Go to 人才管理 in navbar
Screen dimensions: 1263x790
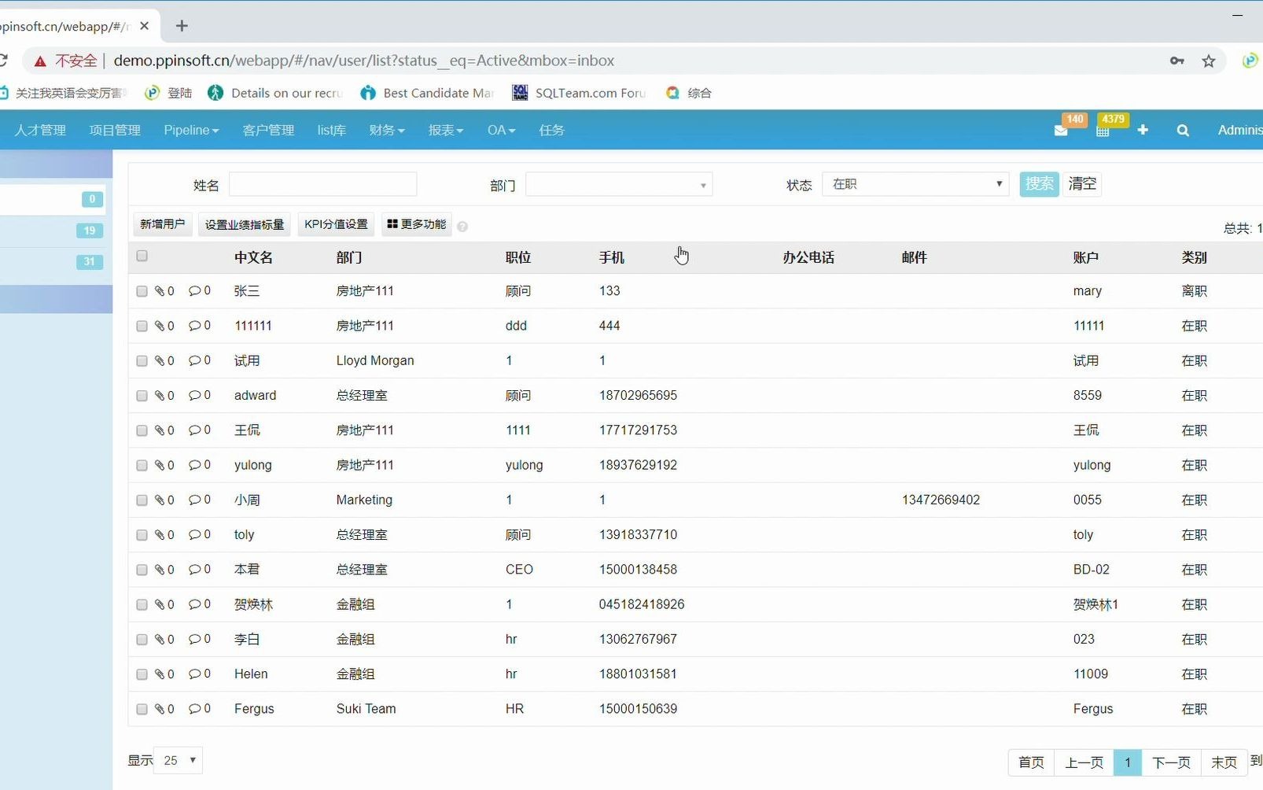[40, 130]
